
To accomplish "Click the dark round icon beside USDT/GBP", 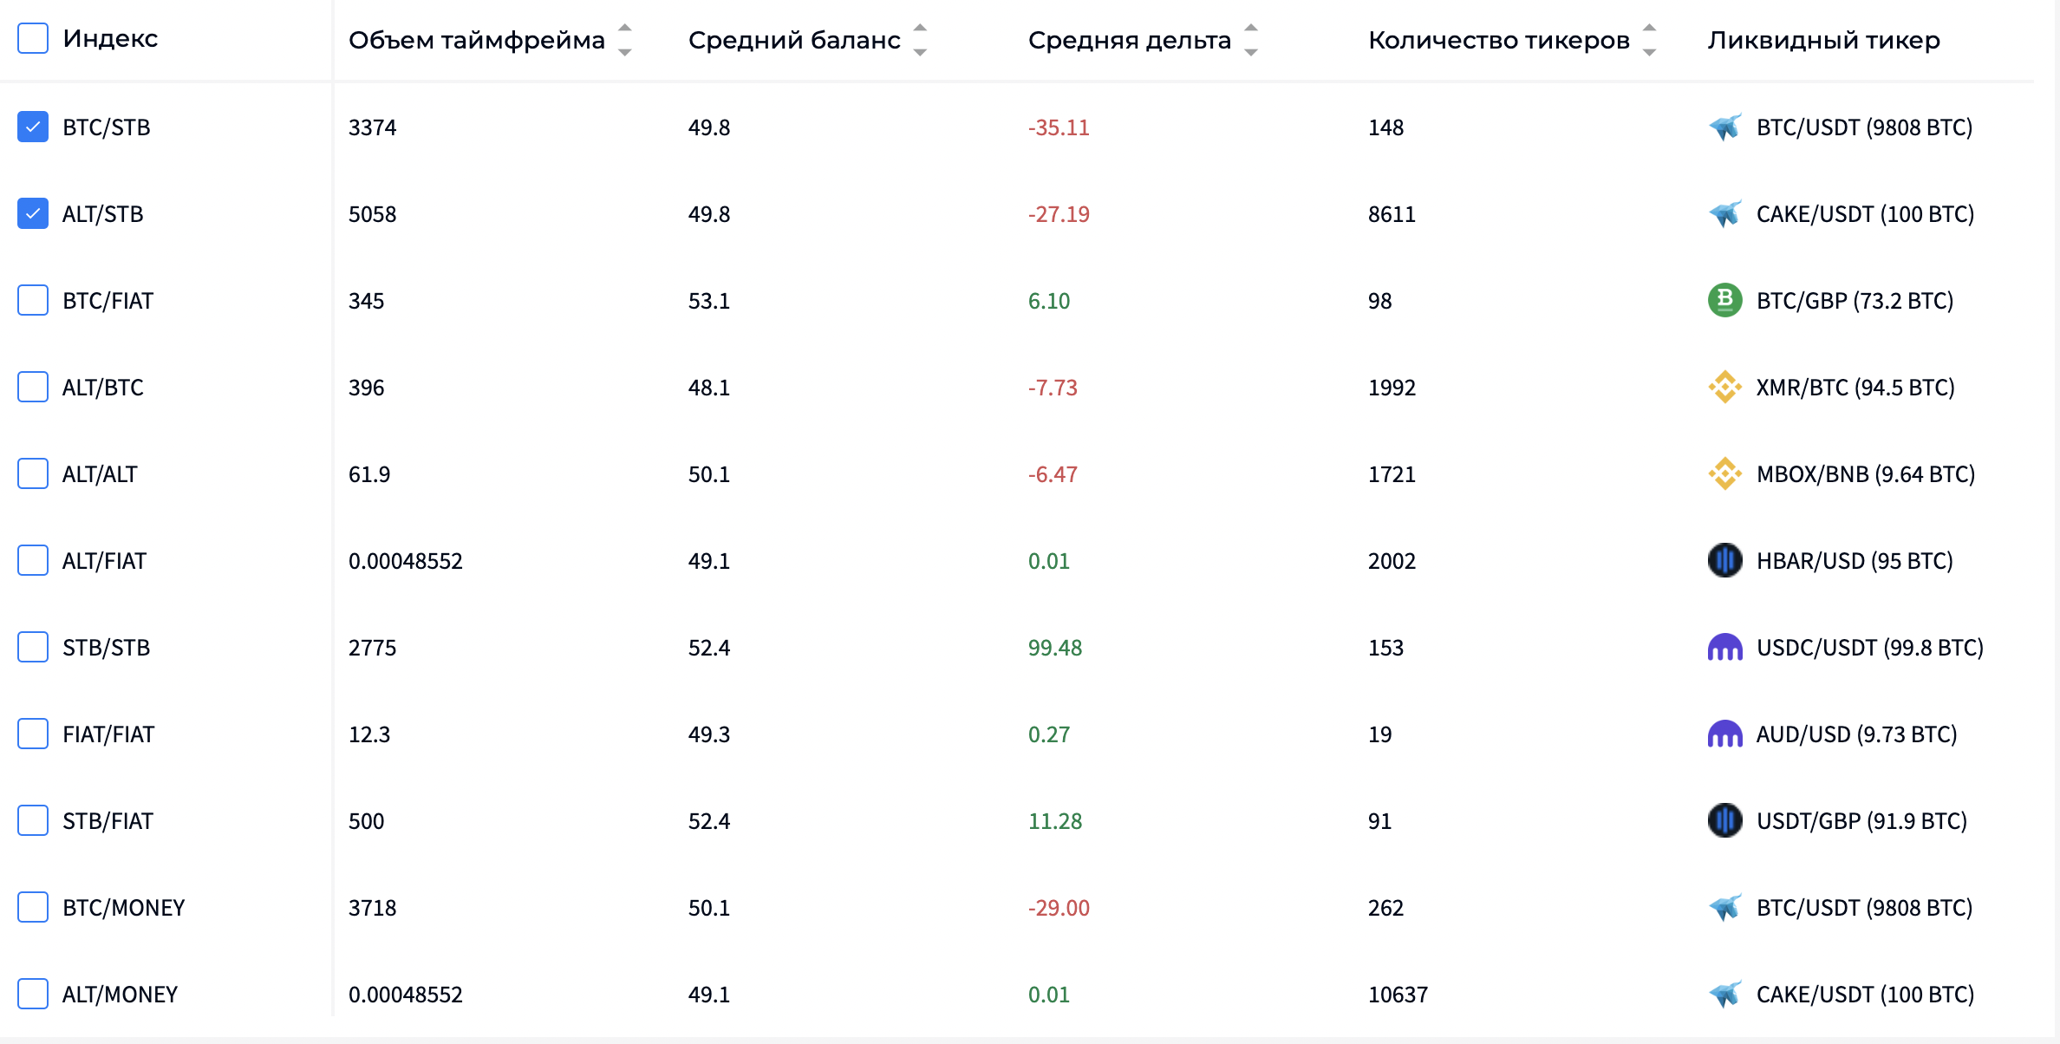I will pos(1724,821).
